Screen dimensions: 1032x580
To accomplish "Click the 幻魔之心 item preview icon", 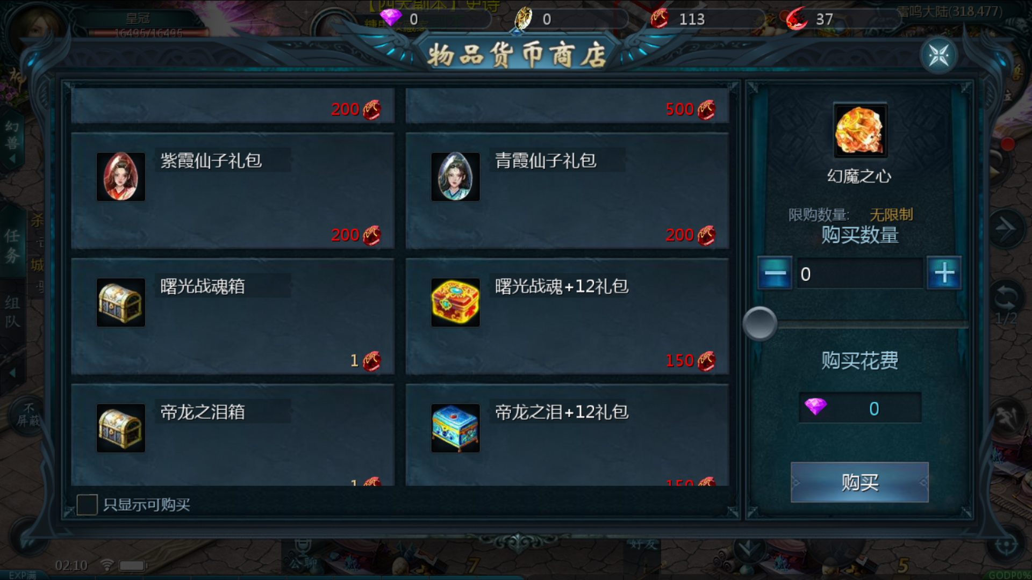I will point(860,130).
